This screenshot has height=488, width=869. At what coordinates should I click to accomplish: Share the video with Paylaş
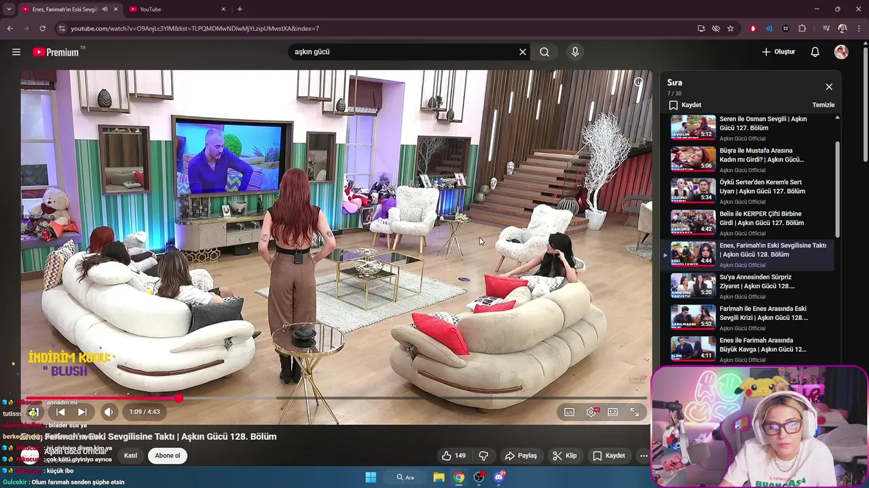click(521, 455)
